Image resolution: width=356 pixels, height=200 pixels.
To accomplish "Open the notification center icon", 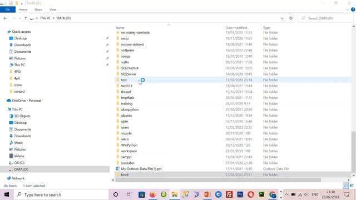I will coord(347,194).
